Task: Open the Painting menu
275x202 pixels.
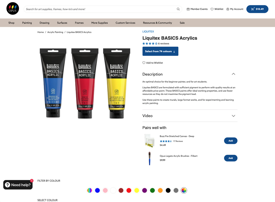Action: point(27,23)
